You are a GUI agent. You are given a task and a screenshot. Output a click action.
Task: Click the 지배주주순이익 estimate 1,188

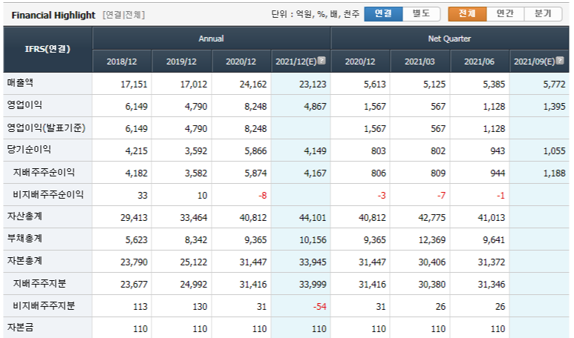tap(554, 173)
